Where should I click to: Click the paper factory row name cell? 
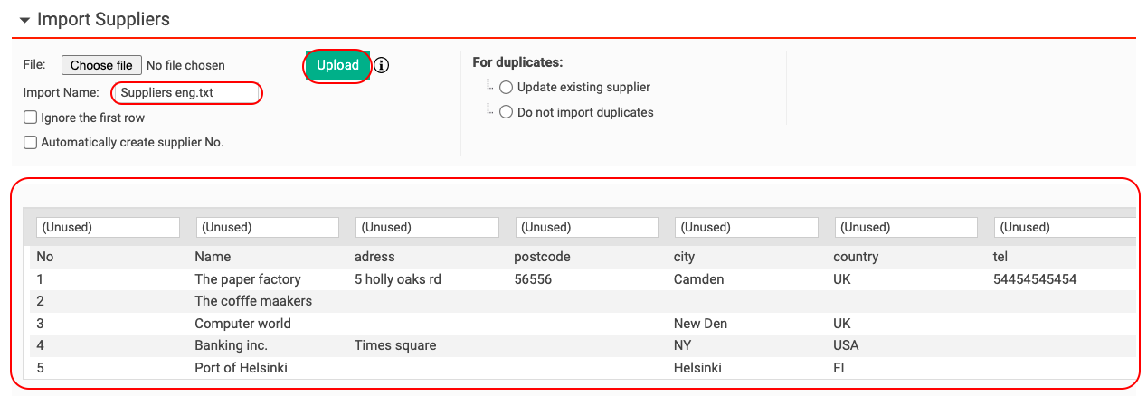[x=248, y=279]
